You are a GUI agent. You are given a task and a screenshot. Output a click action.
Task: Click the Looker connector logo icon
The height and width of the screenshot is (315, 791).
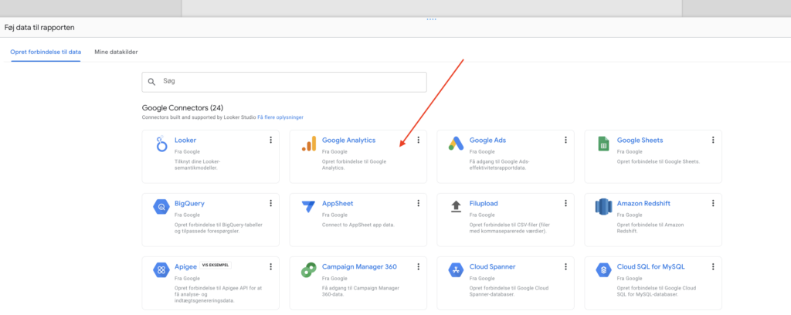pyautogui.click(x=161, y=144)
